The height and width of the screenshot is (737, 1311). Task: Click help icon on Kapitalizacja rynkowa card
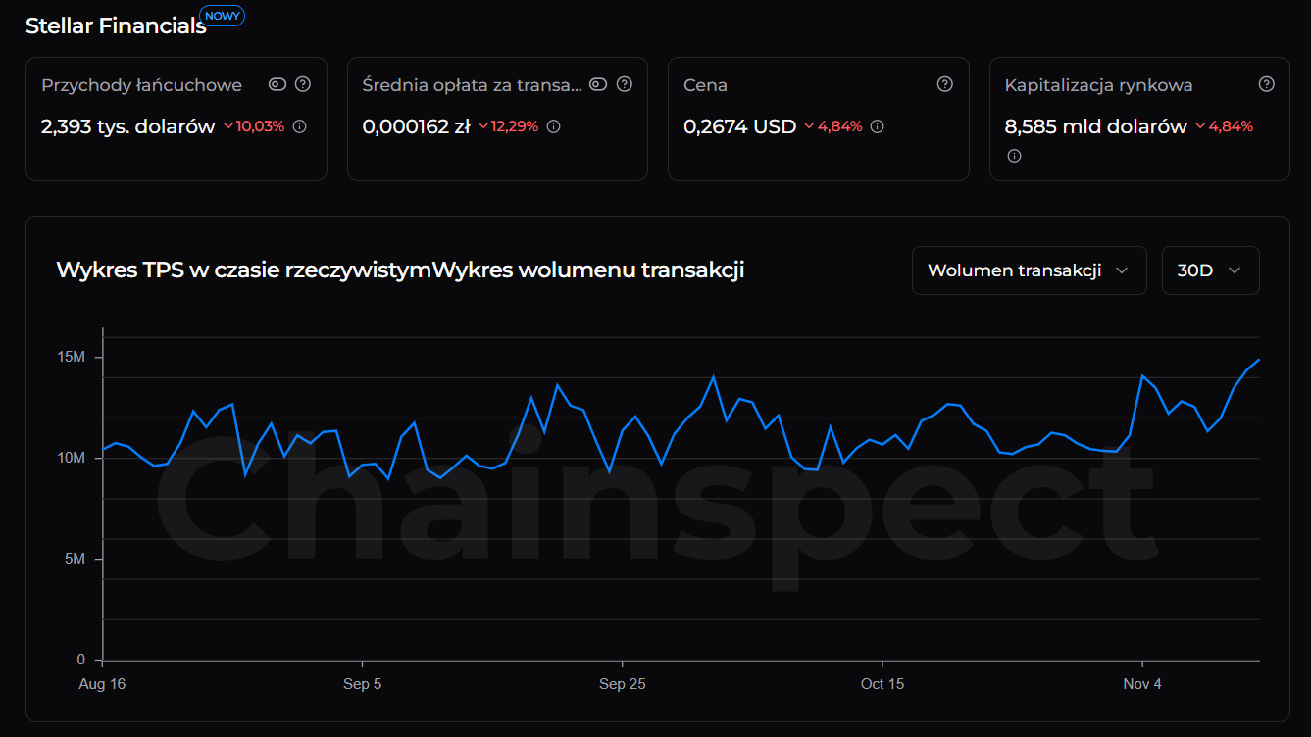(x=1267, y=84)
